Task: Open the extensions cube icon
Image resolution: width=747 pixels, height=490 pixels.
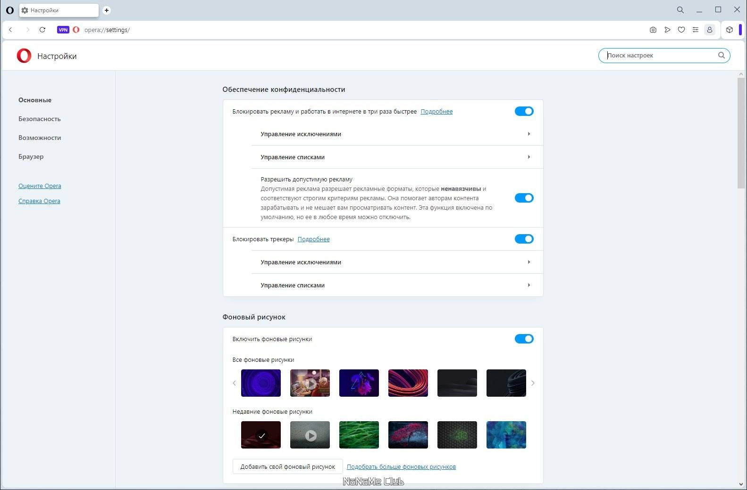Action: (x=730, y=30)
